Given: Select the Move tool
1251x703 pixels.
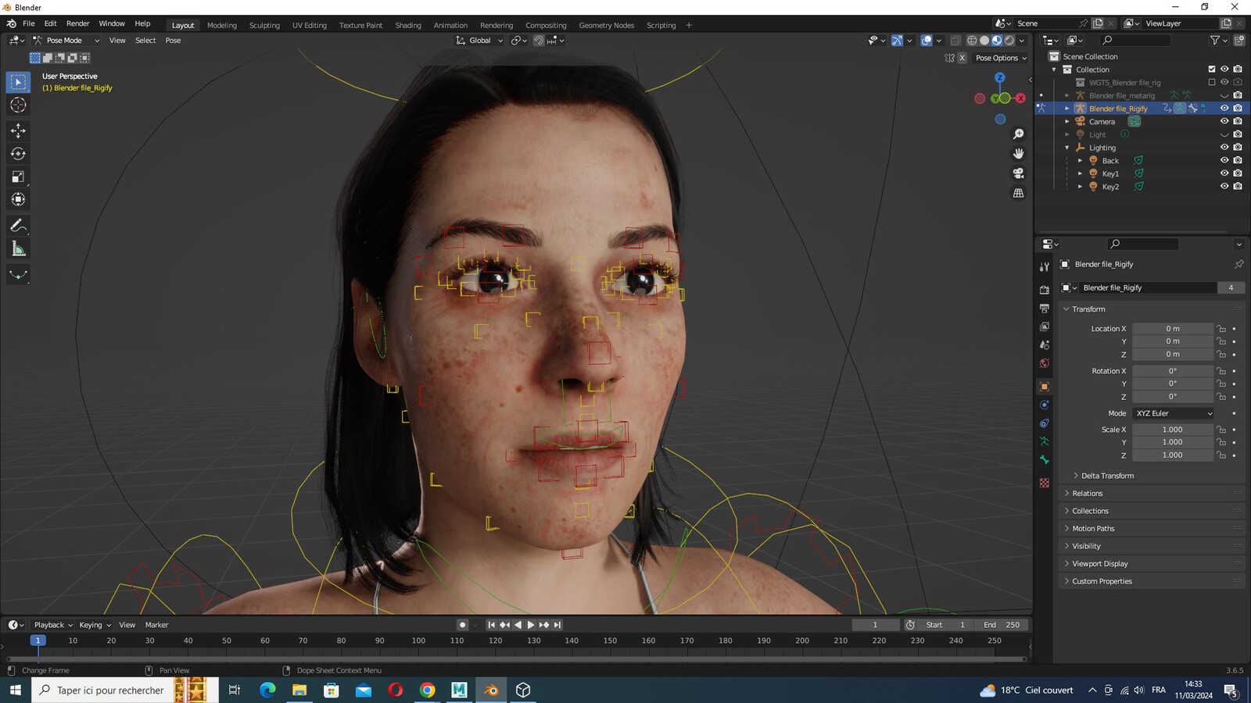Looking at the screenshot, I should tap(18, 130).
